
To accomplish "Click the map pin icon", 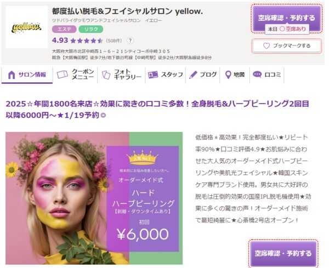I will pyautogui.click(x=228, y=75).
